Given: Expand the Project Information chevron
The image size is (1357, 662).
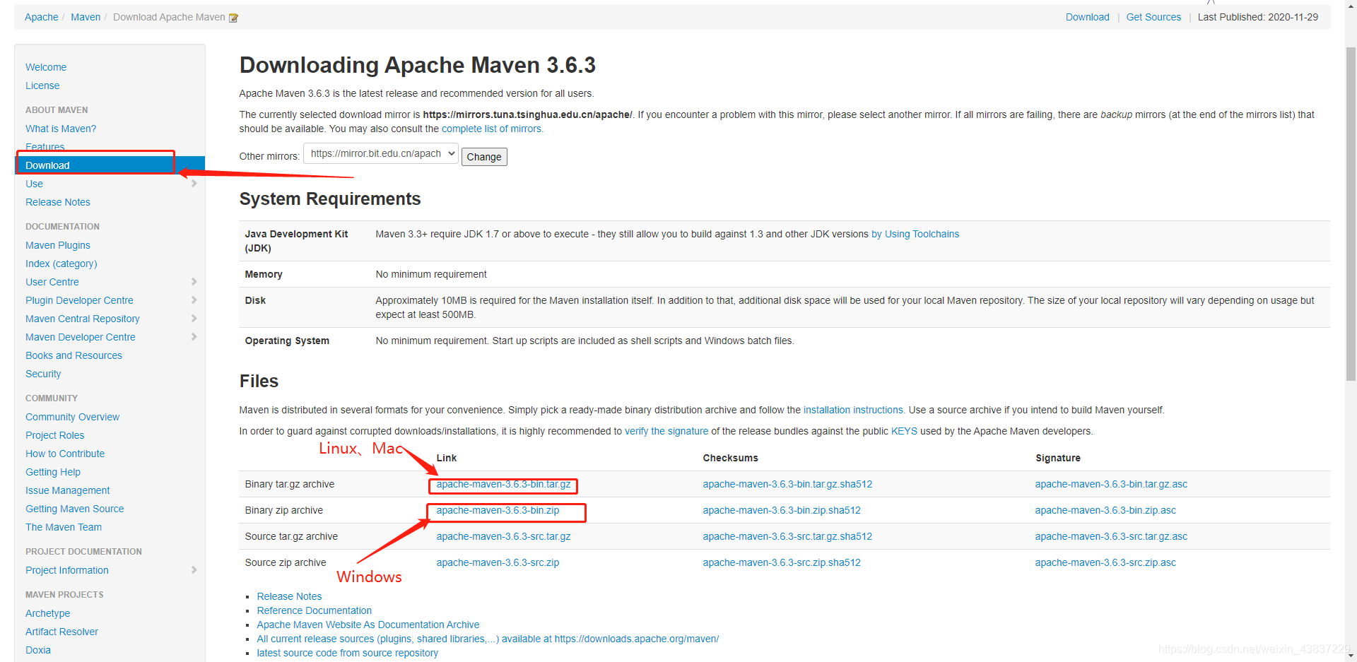Looking at the screenshot, I should (x=194, y=570).
